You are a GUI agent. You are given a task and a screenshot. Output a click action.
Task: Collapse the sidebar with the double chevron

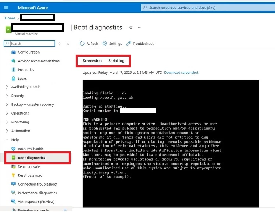click(x=68, y=44)
